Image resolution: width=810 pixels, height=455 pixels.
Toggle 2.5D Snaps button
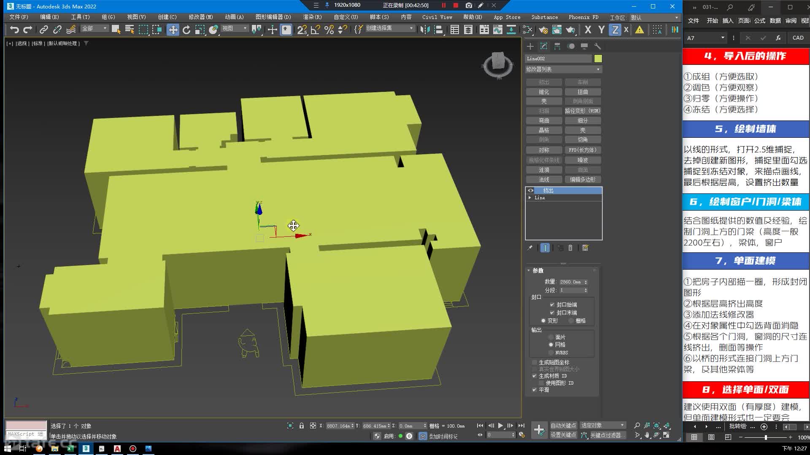coord(302,29)
